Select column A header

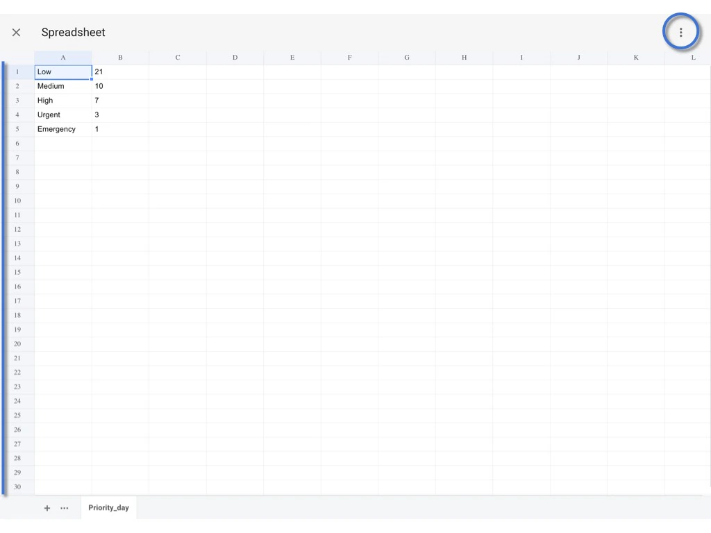[62, 57]
